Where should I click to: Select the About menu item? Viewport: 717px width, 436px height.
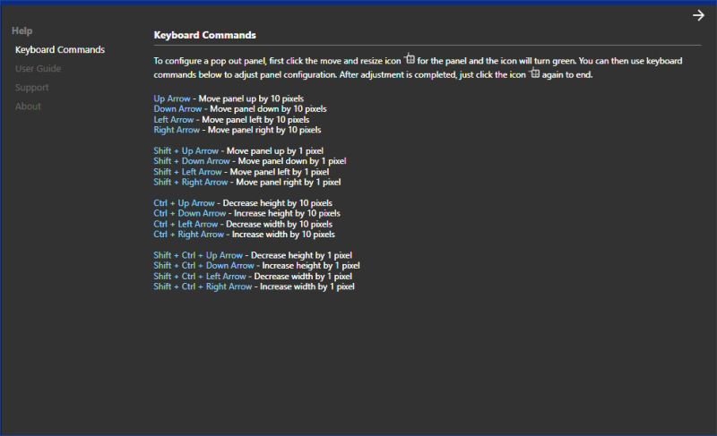28,107
